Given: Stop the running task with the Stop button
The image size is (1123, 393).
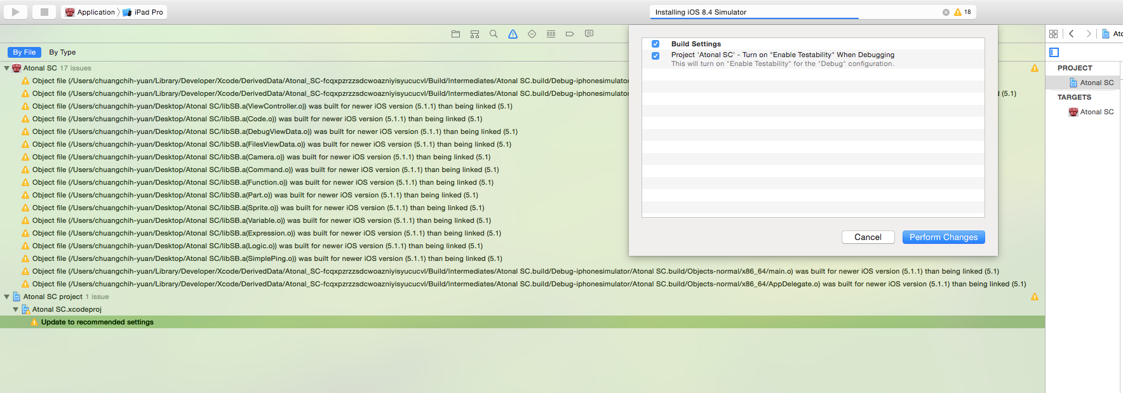Looking at the screenshot, I should coord(44,11).
